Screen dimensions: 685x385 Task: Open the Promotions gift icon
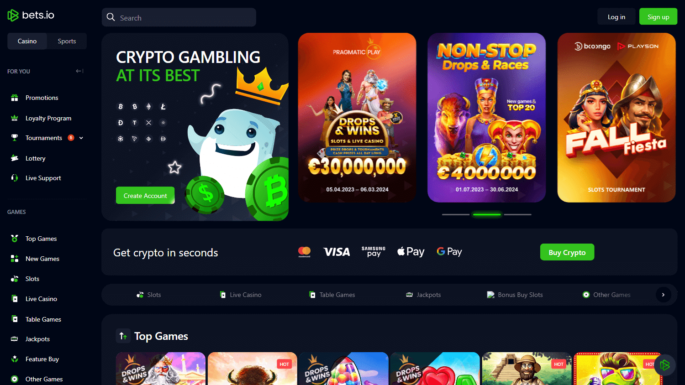tap(15, 98)
